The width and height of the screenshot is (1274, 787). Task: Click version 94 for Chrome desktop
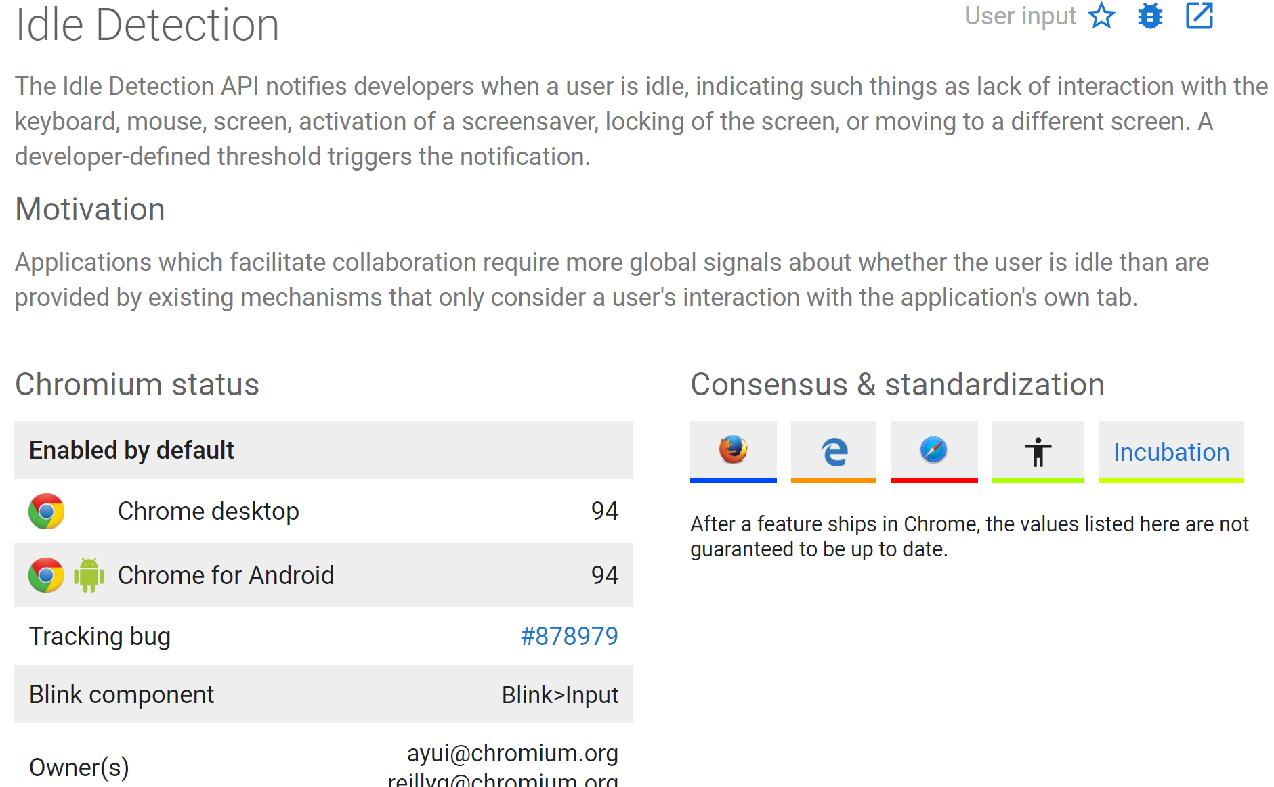(x=604, y=511)
